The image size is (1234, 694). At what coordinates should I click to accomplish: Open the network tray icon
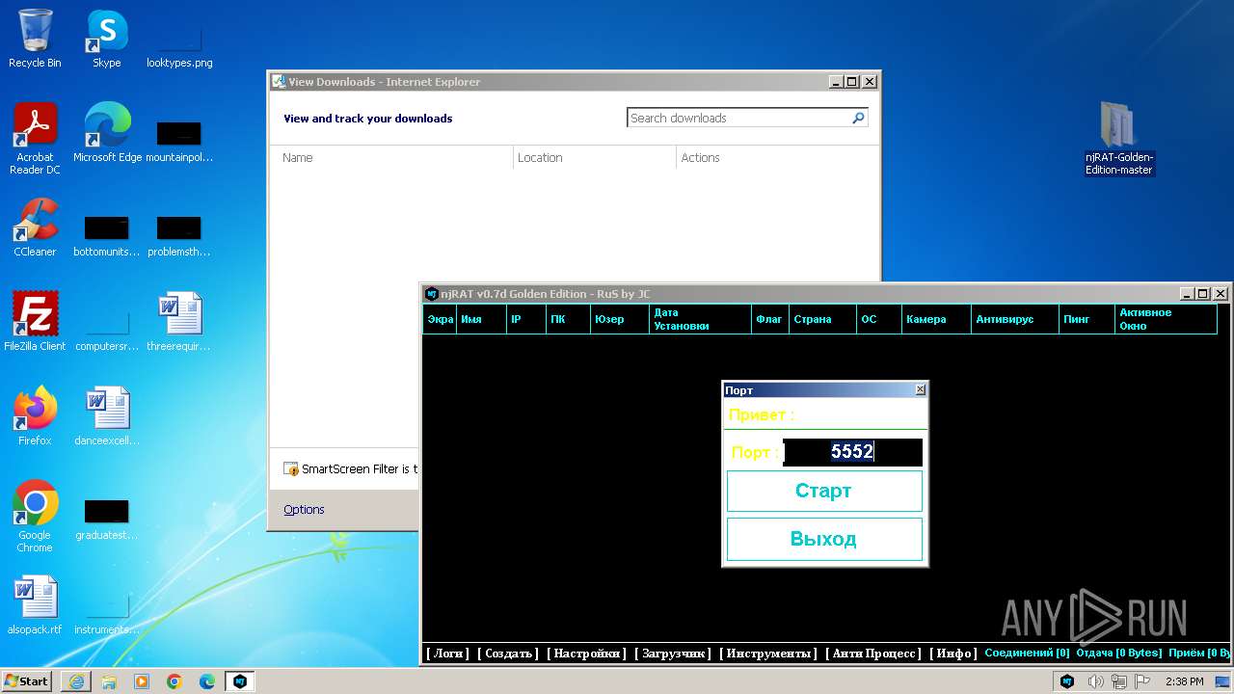click(x=1119, y=681)
